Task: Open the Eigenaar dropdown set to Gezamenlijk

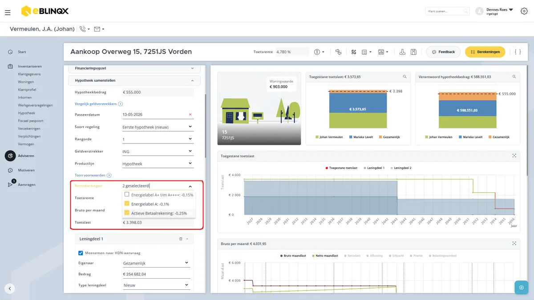Action: pyautogui.click(x=156, y=263)
